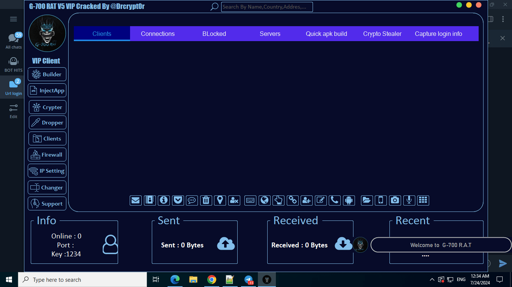
Task: Open the Telegram hamburger menu
Action: (13, 19)
